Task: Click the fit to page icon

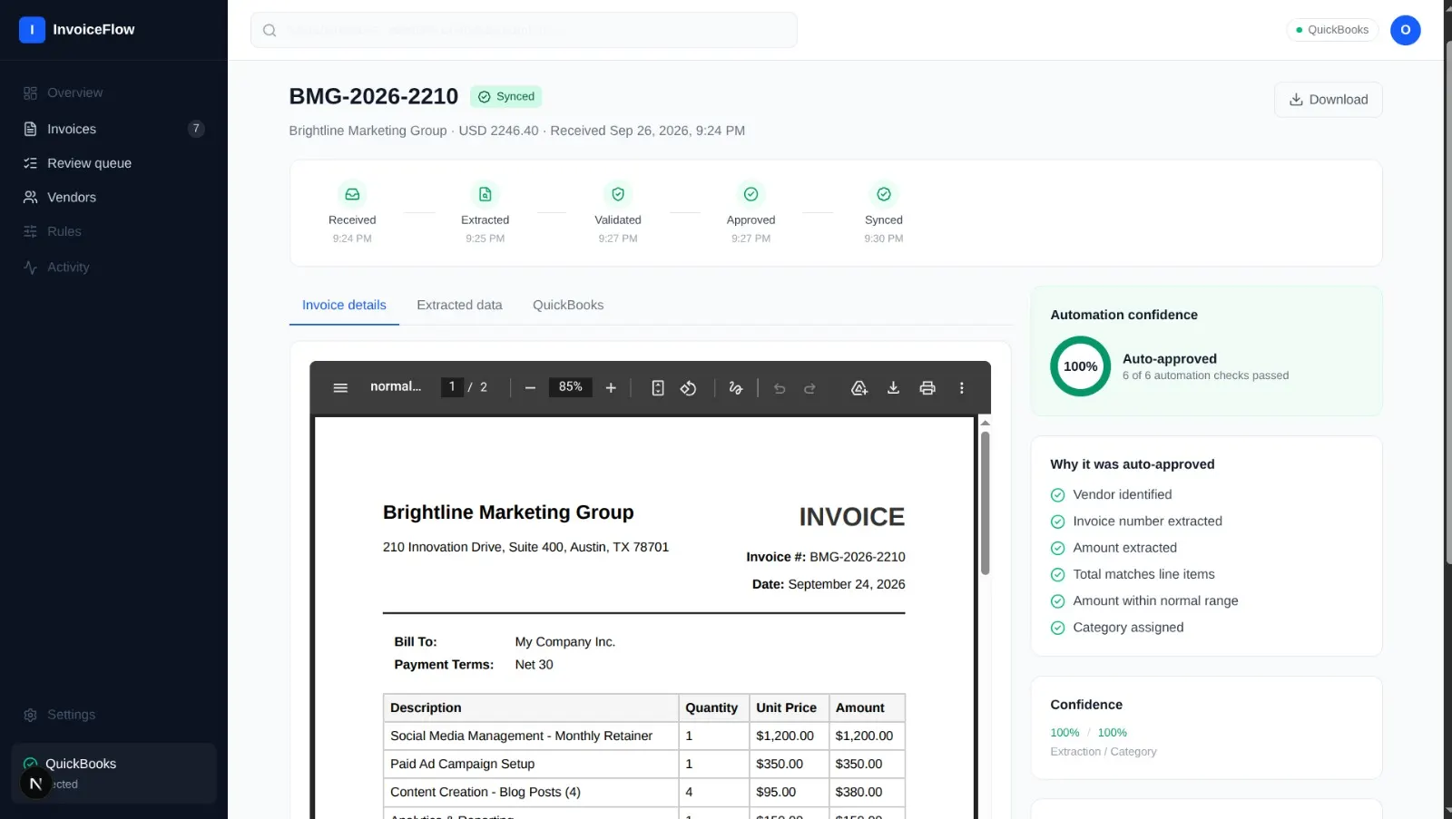Action: (x=658, y=388)
